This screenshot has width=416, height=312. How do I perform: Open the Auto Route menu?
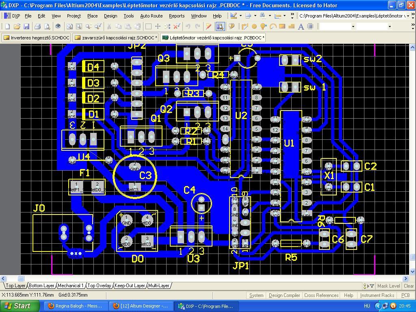click(x=152, y=16)
